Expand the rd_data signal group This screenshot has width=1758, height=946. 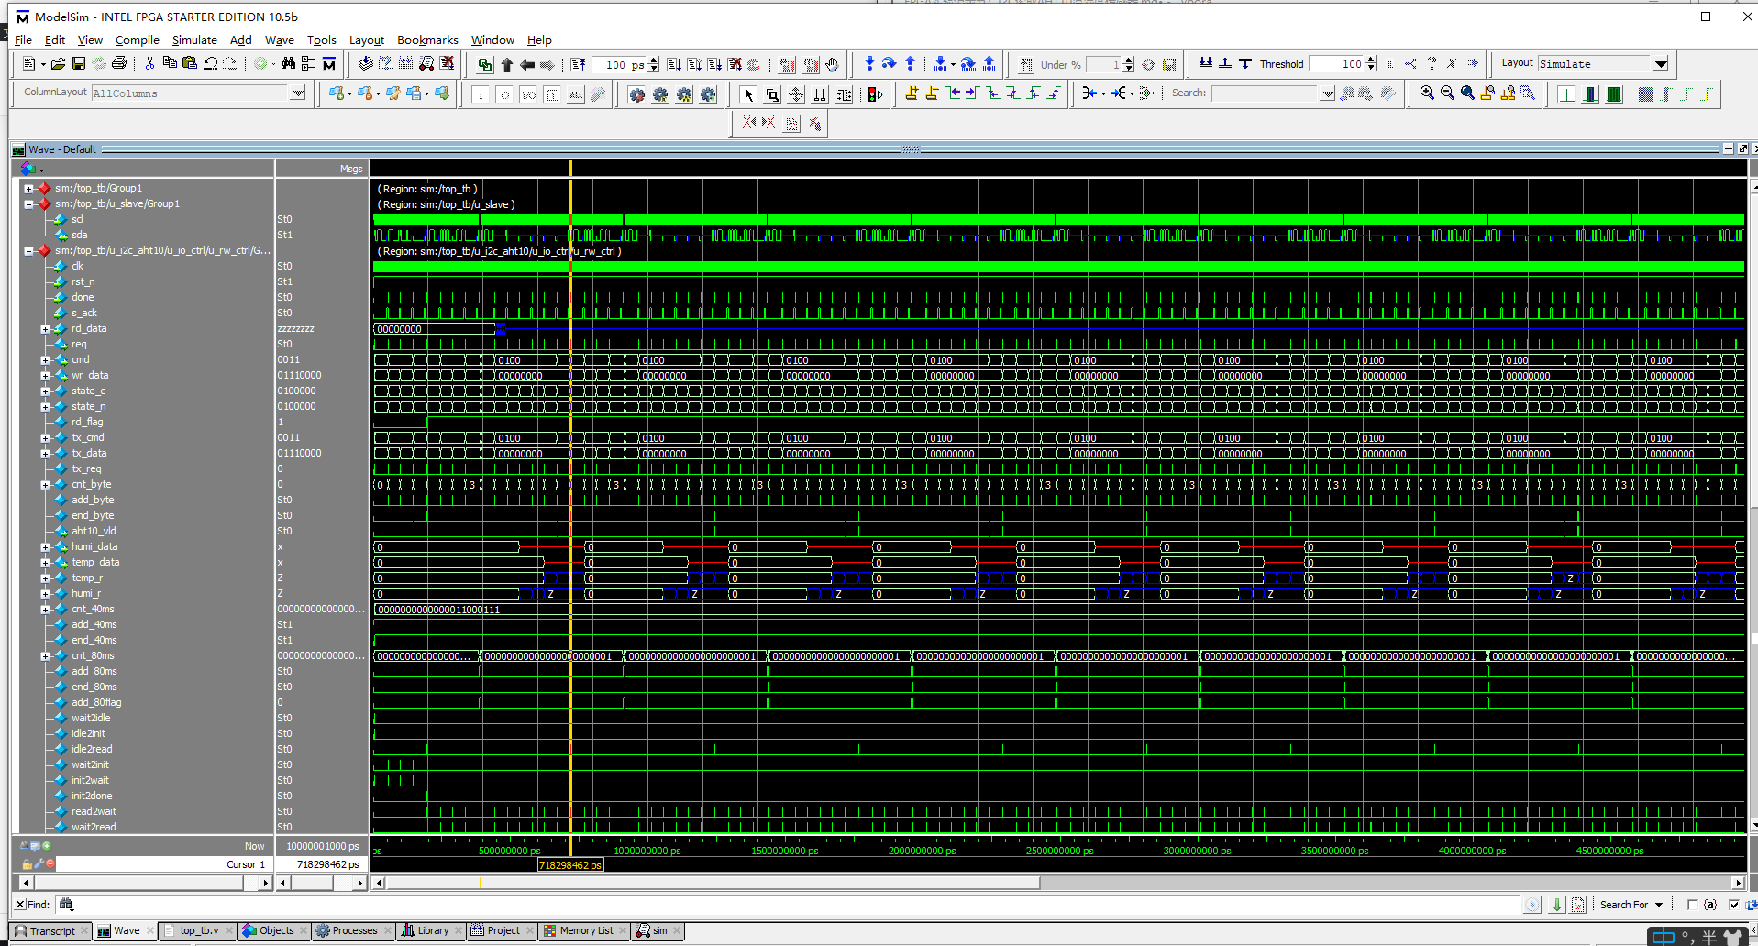coord(45,328)
